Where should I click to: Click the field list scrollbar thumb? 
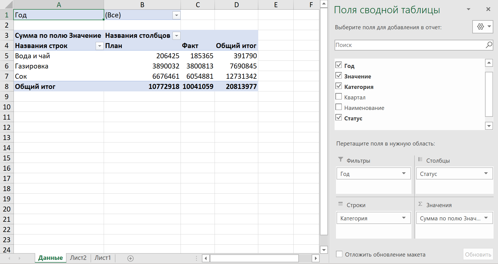489,94
